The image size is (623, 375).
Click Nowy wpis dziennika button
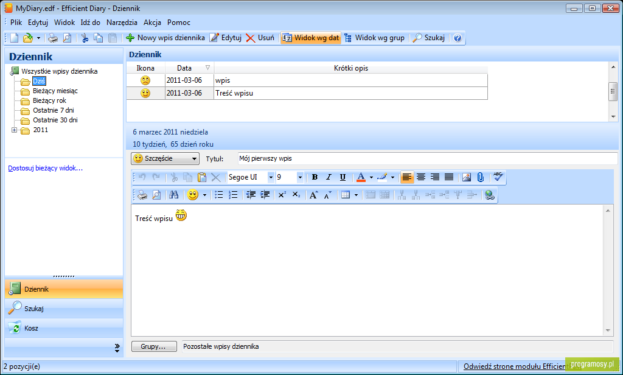(165, 38)
